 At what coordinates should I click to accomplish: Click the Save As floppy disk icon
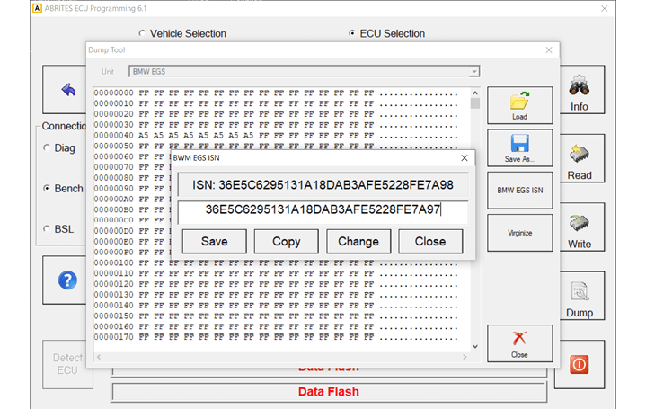pyautogui.click(x=519, y=147)
